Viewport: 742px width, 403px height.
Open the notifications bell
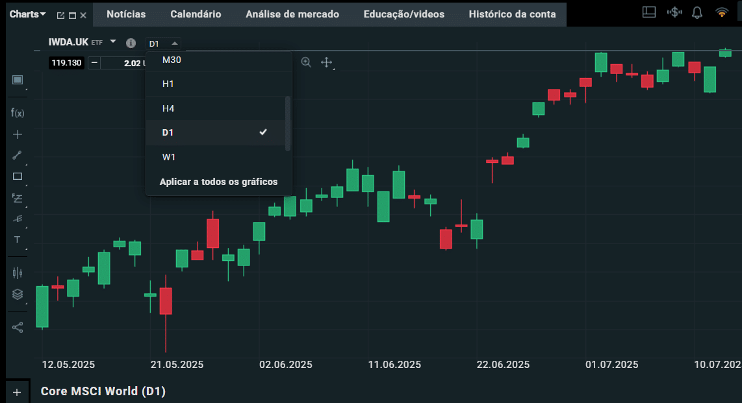697,13
